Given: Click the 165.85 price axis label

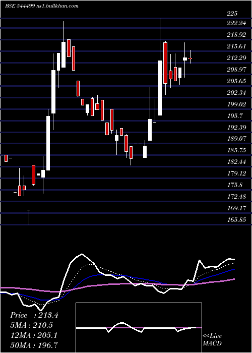Looking at the screenshot, I should click(236, 219).
